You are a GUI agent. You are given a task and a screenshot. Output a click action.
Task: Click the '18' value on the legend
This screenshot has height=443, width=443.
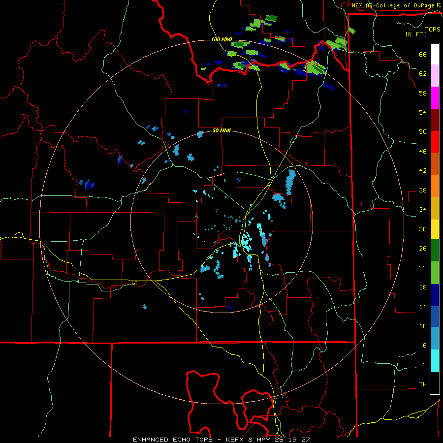(423, 287)
